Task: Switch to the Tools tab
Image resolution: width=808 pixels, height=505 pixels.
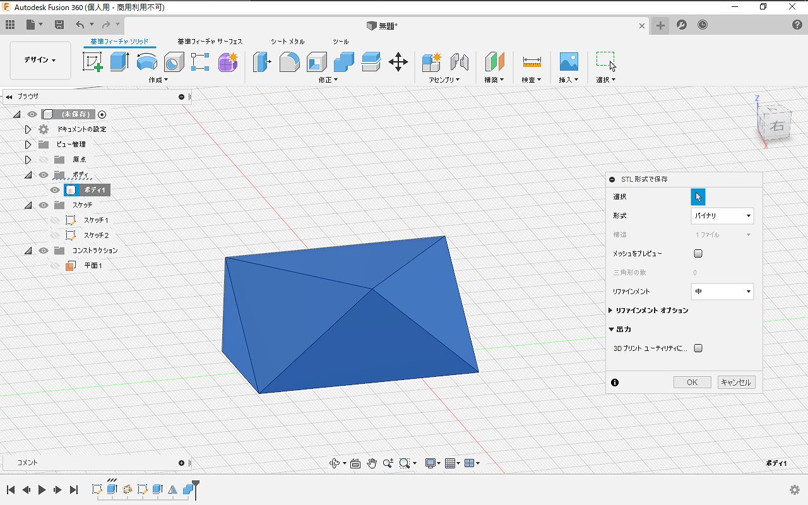Action: 341,42
